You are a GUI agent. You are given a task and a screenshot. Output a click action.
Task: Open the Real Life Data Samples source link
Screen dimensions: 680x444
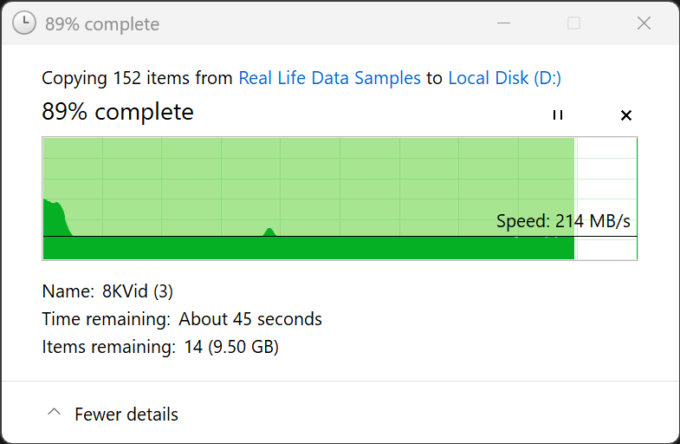pyautogui.click(x=329, y=78)
